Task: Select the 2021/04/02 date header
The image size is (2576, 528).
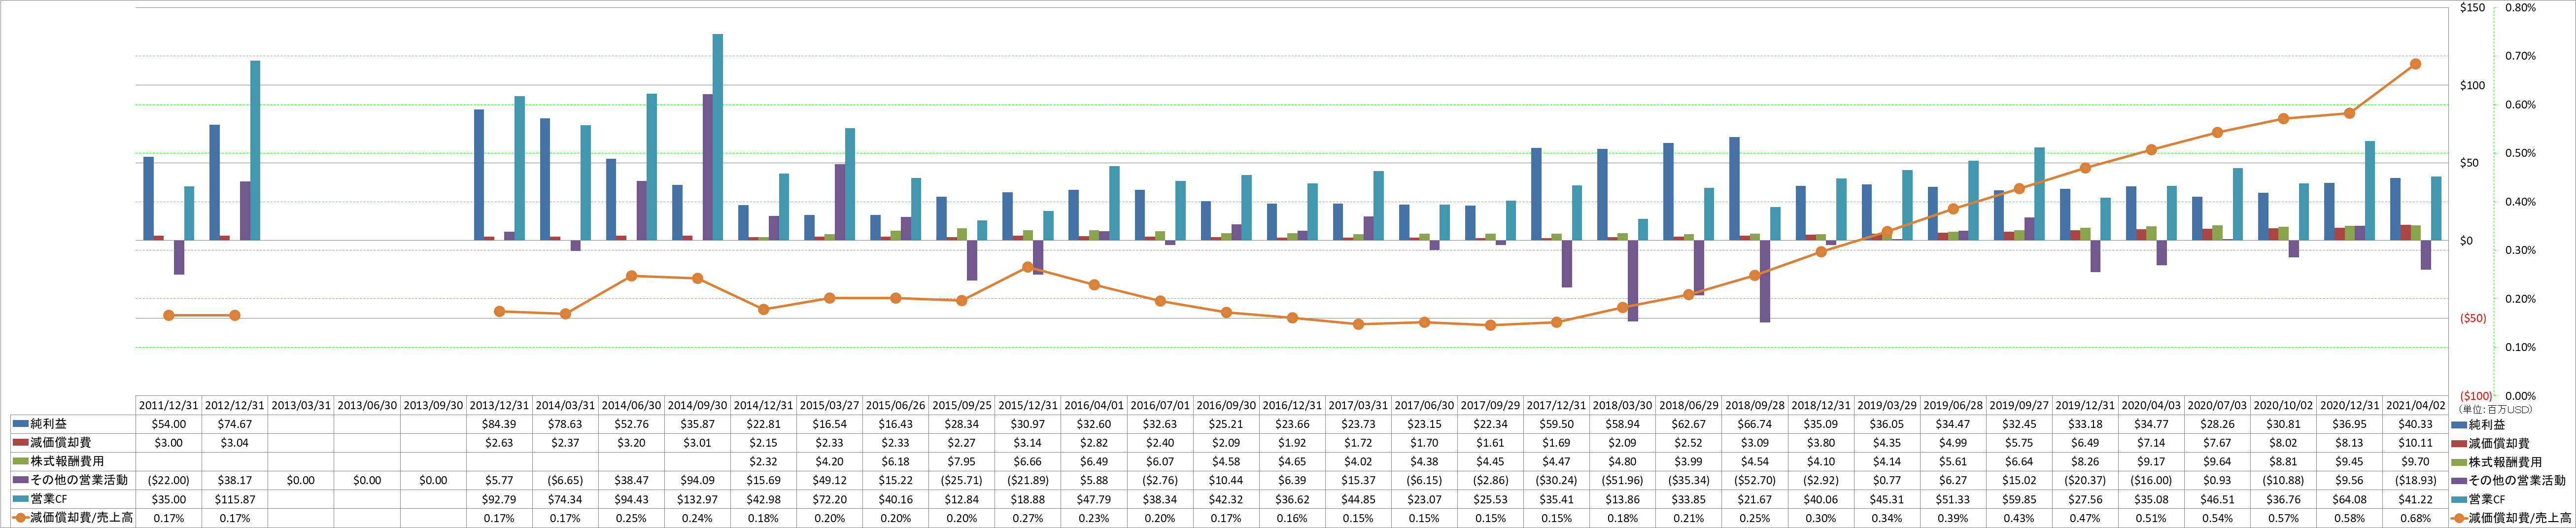Action: (2415, 405)
